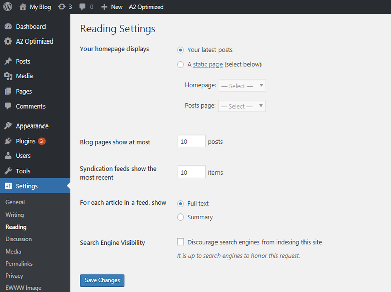Click the Save Changes button
The image size is (391, 292).
102,280
